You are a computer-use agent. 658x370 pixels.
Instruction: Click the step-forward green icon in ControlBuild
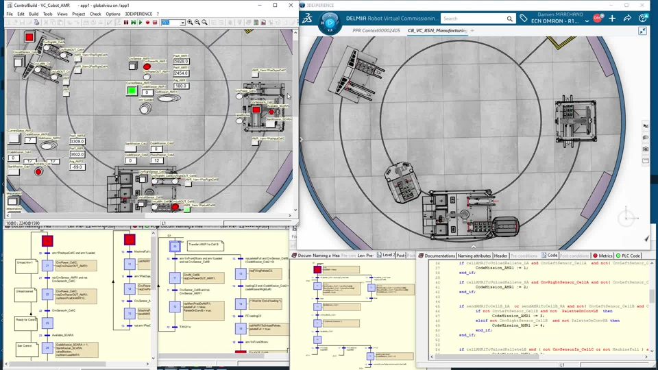coord(134,22)
